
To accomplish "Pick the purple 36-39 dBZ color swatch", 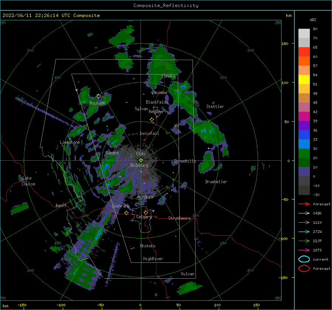I will [304, 125].
